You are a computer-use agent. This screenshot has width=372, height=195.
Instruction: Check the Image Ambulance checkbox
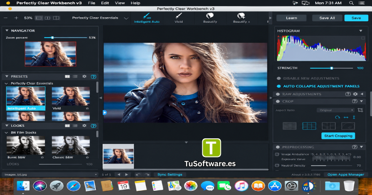[x=277, y=154]
